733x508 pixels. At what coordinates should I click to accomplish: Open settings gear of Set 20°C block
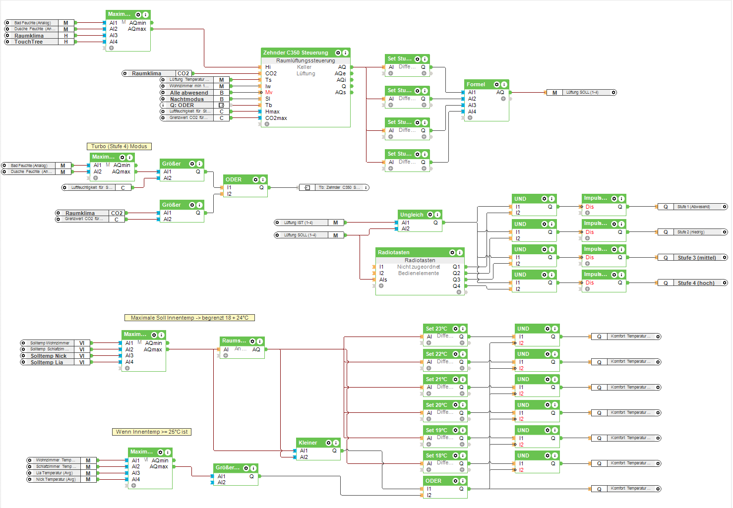455,405
